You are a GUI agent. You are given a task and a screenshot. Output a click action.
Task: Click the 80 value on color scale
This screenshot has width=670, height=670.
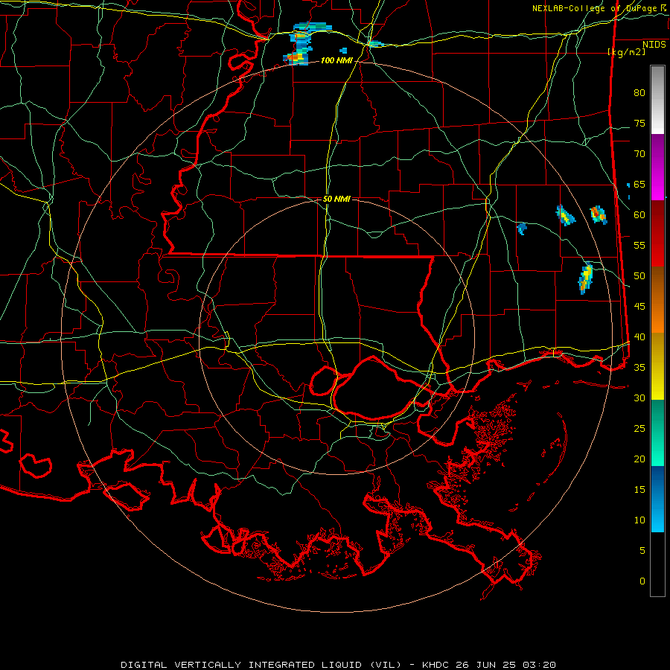(639, 93)
